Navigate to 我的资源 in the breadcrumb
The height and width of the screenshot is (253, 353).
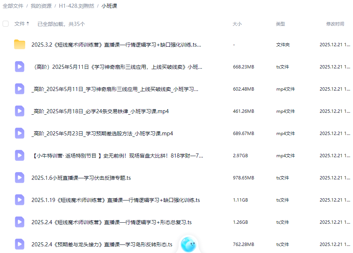click(x=40, y=6)
